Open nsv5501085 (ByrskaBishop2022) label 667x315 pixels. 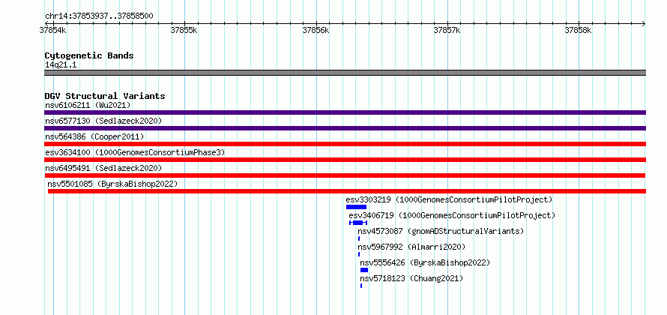tap(112, 184)
